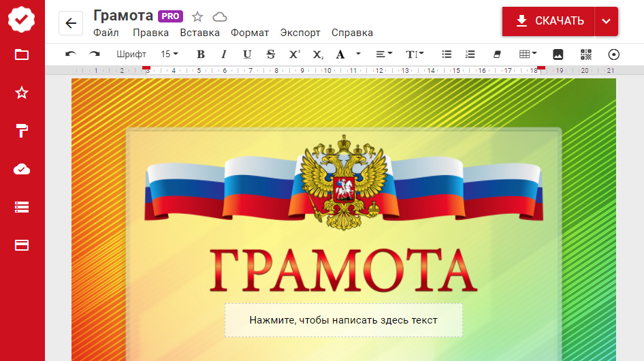This screenshot has height=361, width=644.
Task: Expand the download options arrow
Action: [606, 21]
